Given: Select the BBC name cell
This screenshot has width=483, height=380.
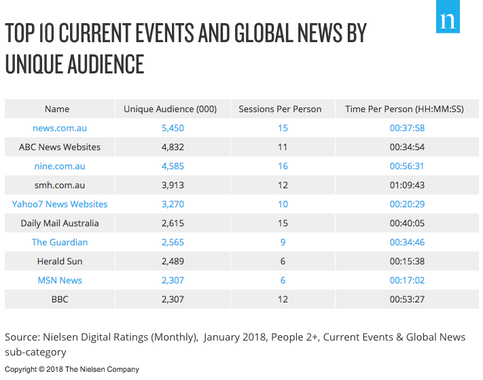Looking at the screenshot, I should 60,300.
